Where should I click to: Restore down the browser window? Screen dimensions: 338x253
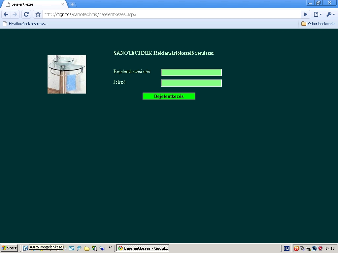[318, 3]
